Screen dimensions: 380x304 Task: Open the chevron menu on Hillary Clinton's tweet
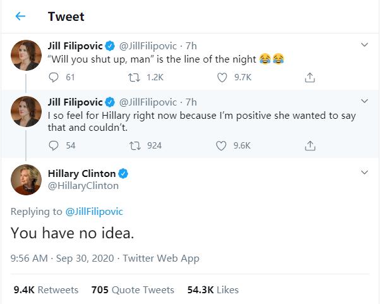pyautogui.click(x=364, y=173)
